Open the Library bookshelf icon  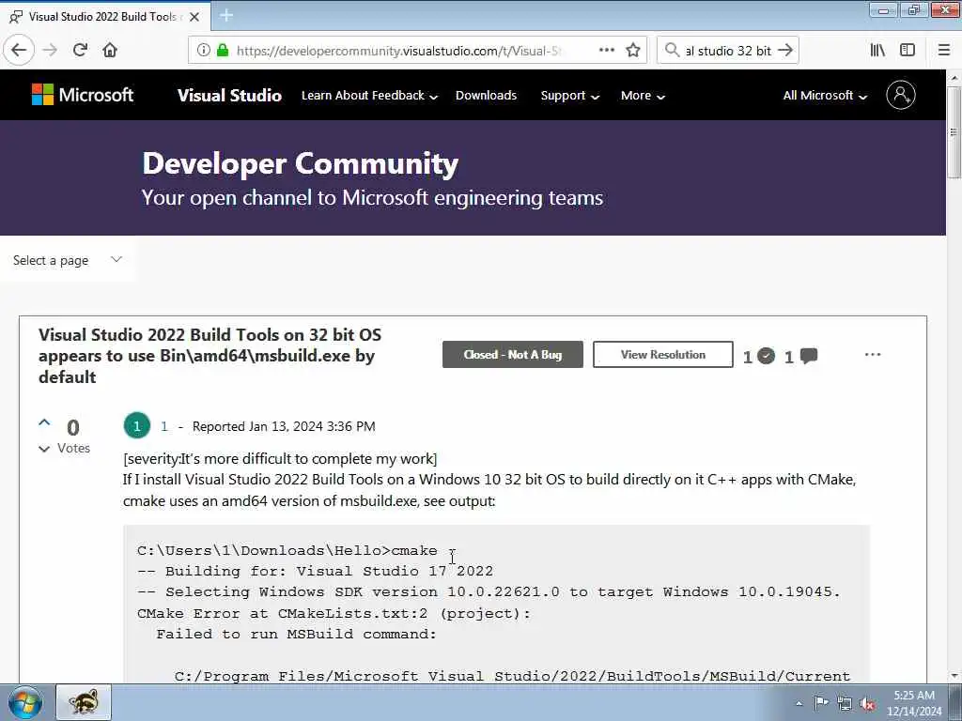pos(877,51)
